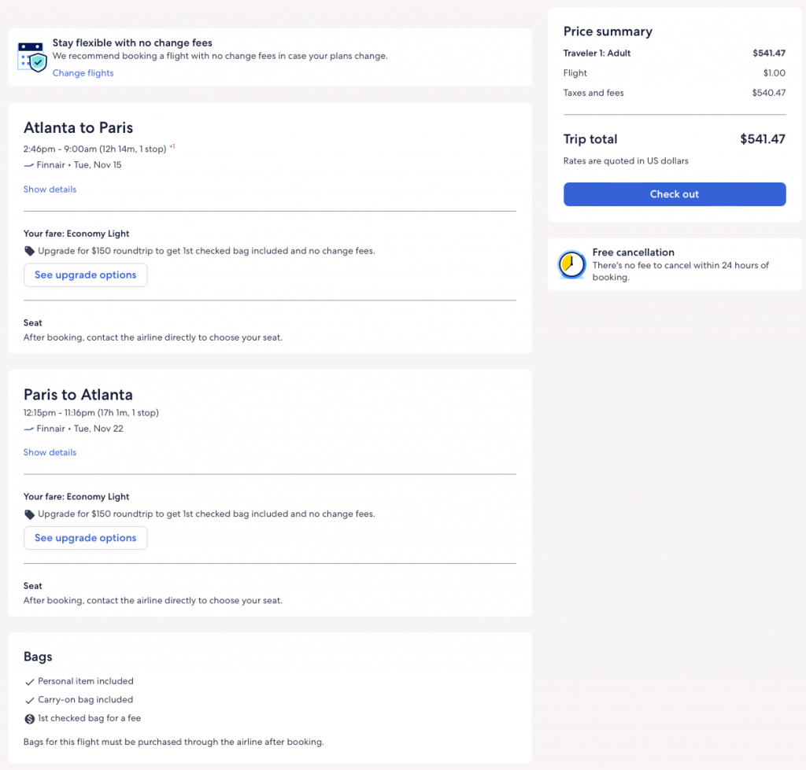Expand Show details for Atlanta to Paris

click(50, 190)
